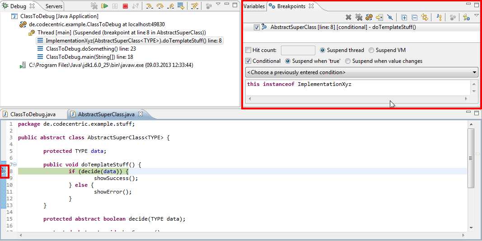Viewport: 482px width, 241px height.
Task: Click the 'showSuccess();' code line
Action: [116, 178]
